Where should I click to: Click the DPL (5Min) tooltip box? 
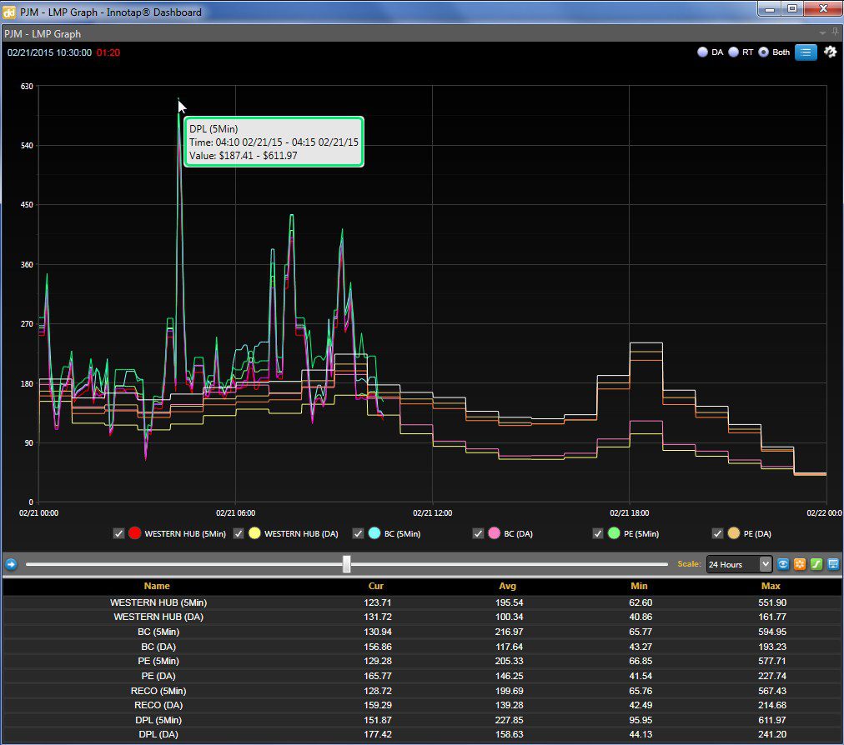(274, 142)
